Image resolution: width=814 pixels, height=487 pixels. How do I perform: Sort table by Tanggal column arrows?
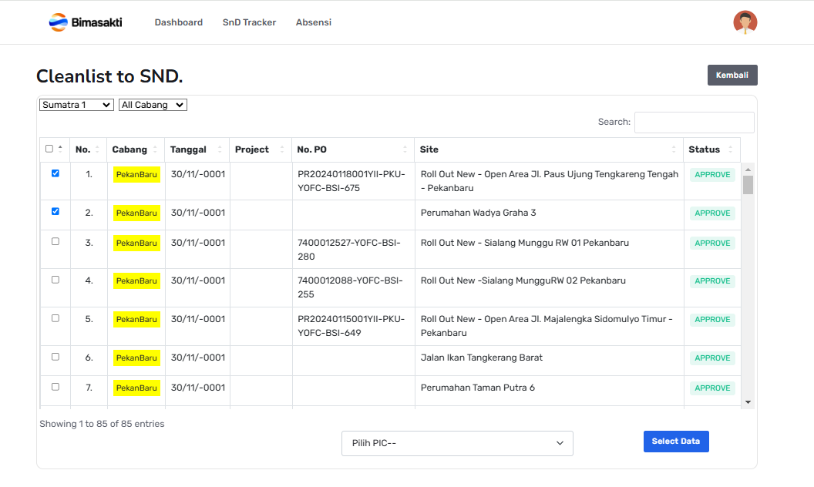point(220,149)
